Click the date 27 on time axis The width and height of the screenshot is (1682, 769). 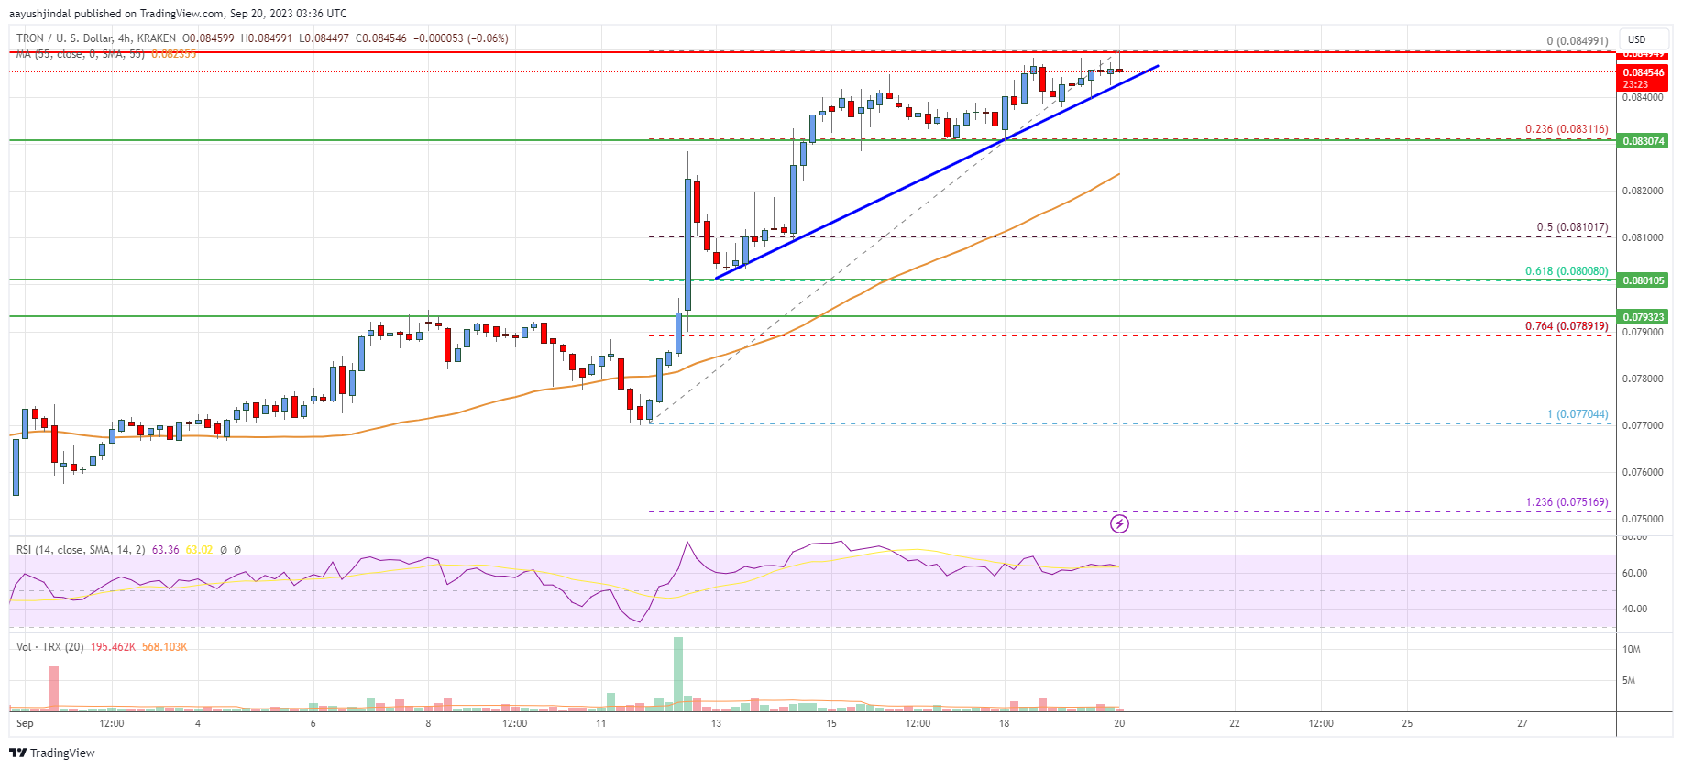click(1523, 723)
